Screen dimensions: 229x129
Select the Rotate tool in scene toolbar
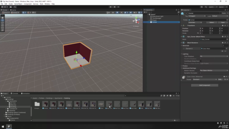pyautogui.click(x=3, y=23)
